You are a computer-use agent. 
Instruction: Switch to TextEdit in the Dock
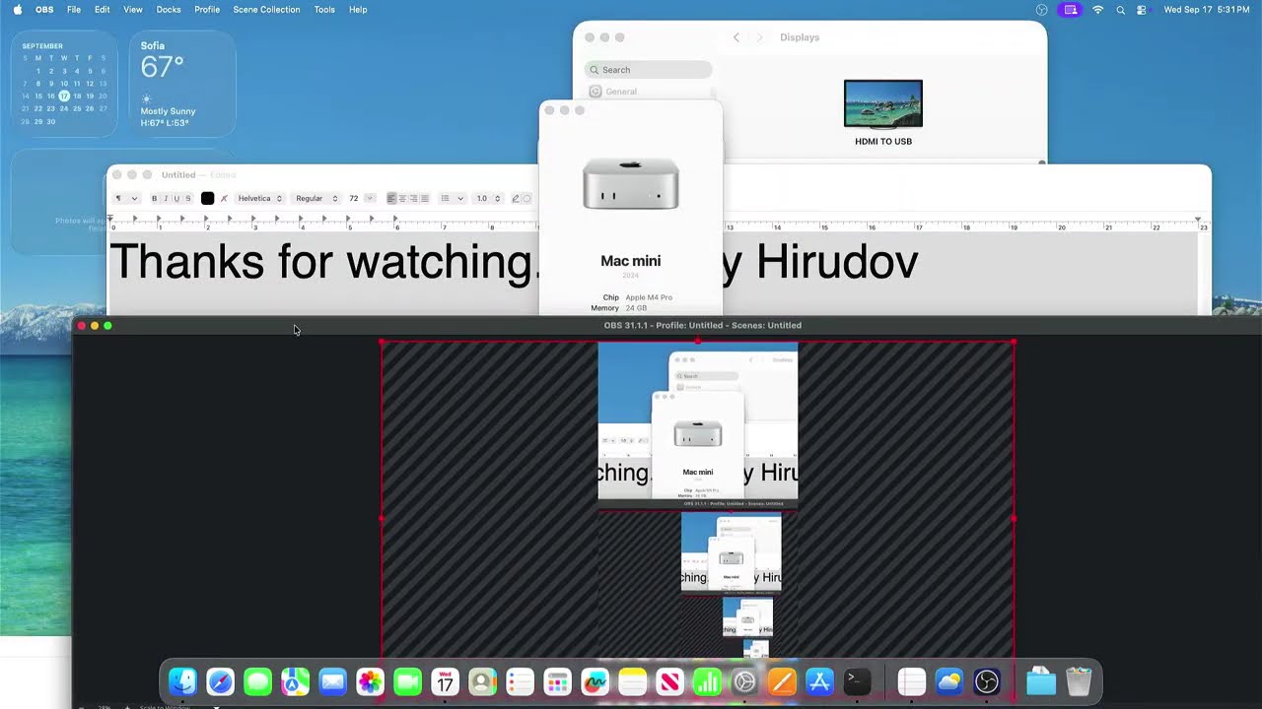click(x=912, y=681)
